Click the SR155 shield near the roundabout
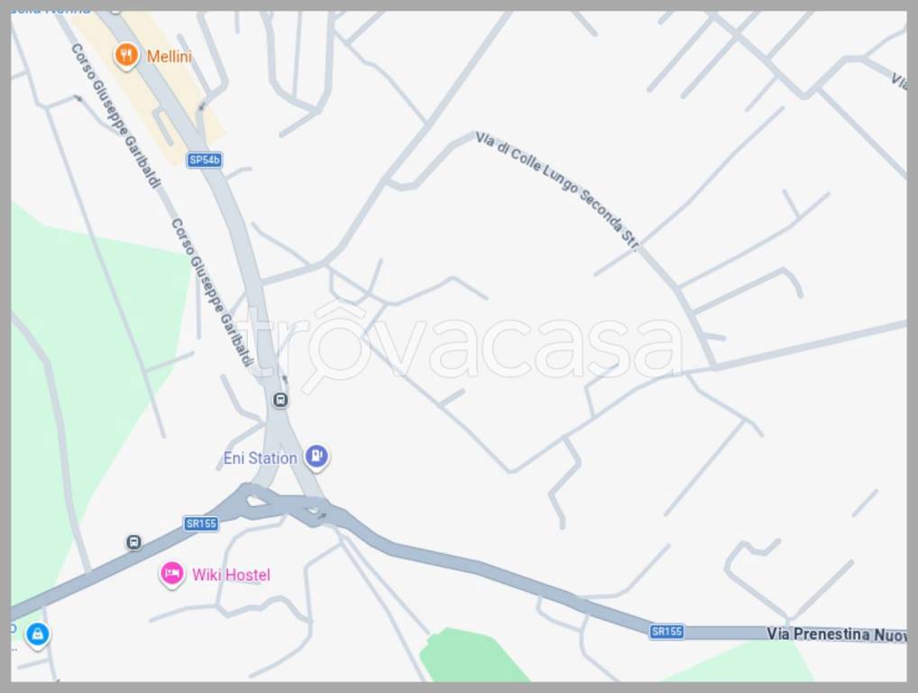The width and height of the screenshot is (918, 693). tap(201, 523)
